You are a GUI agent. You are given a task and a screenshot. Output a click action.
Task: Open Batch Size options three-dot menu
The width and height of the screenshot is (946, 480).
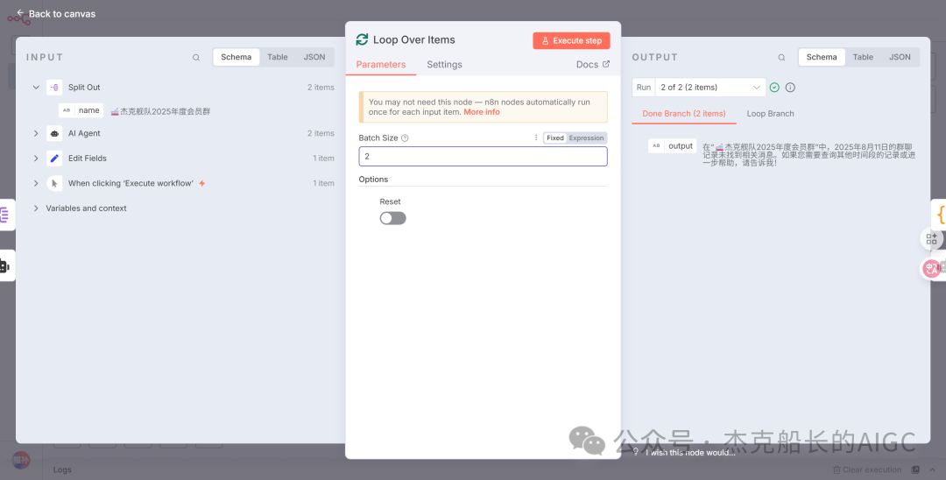point(536,138)
